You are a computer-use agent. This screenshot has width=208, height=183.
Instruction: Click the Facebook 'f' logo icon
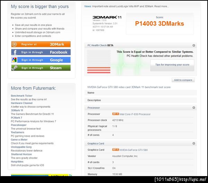[15, 52]
